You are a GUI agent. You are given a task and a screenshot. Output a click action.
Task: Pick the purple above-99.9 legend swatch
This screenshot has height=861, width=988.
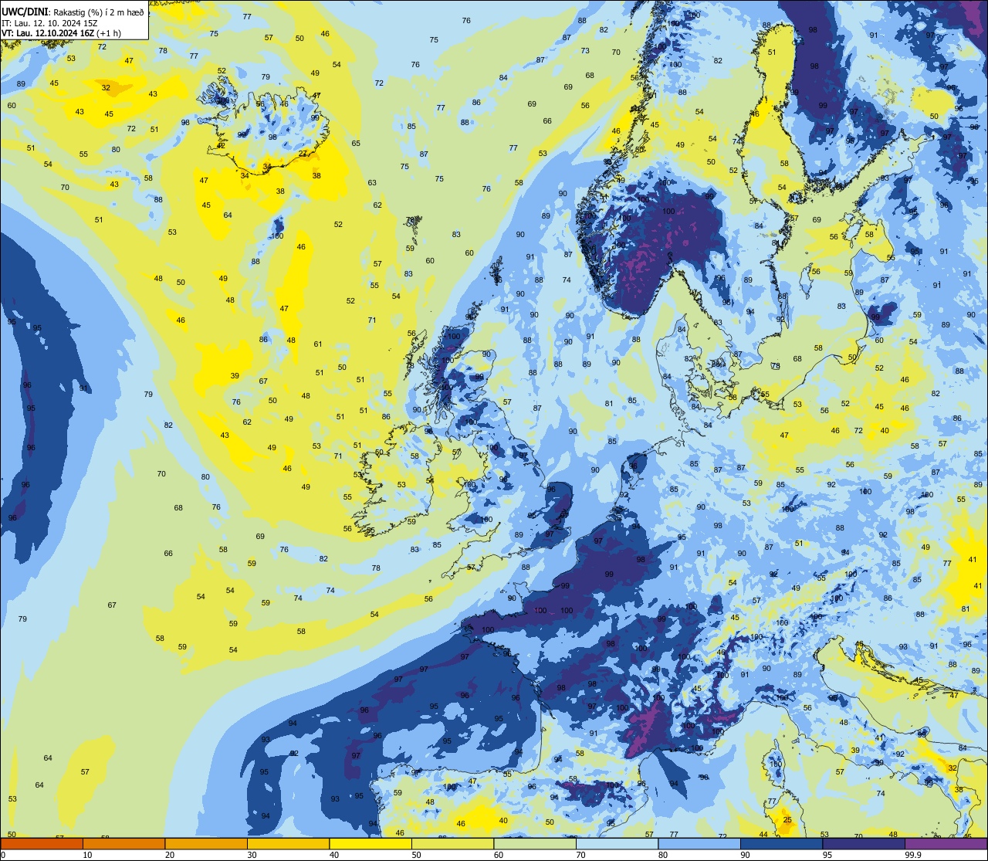(x=946, y=843)
